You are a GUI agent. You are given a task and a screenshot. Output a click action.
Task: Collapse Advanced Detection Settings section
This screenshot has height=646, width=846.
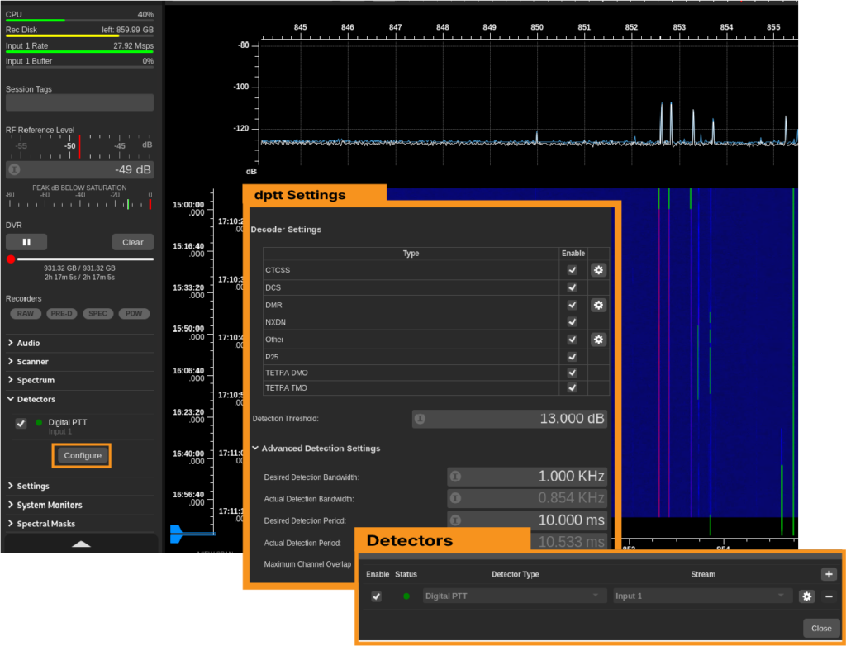pos(317,449)
